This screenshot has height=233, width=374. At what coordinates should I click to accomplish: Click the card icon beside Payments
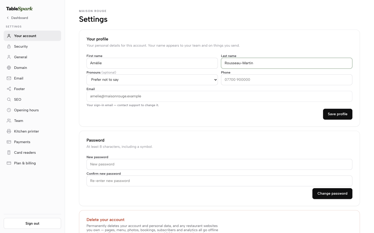(x=9, y=142)
